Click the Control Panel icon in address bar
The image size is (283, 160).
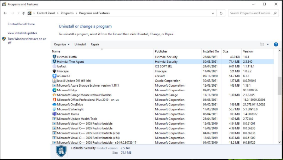pos(29,13)
